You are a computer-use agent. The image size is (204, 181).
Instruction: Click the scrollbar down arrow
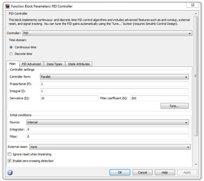point(196,164)
